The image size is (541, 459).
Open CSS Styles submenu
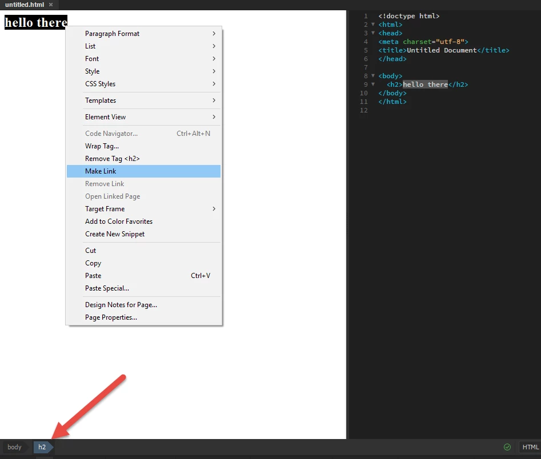click(x=143, y=84)
